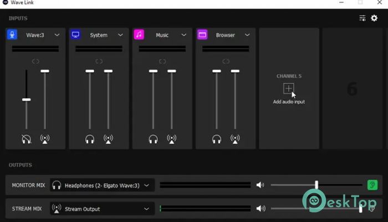Open Wave Link settings gear
388x222 pixels.
point(374,18)
